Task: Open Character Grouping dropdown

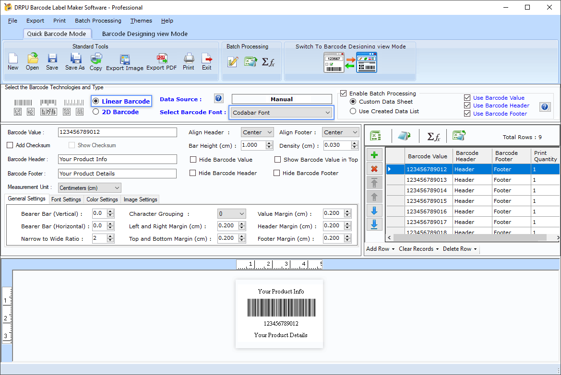Action: [x=231, y=214]
